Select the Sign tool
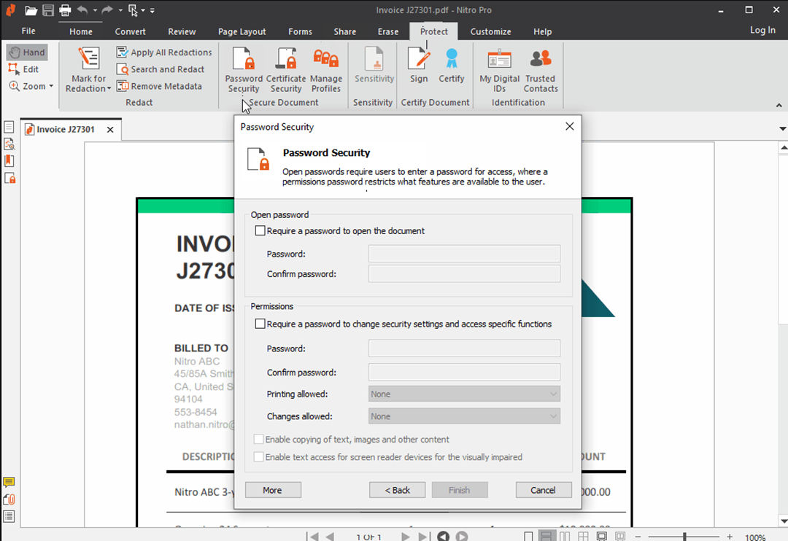The image size is (788, 541). (419, 66)
